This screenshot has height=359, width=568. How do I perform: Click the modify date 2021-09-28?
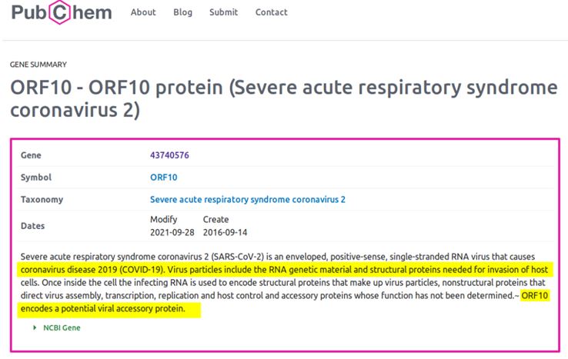click(x=171, y=232)
